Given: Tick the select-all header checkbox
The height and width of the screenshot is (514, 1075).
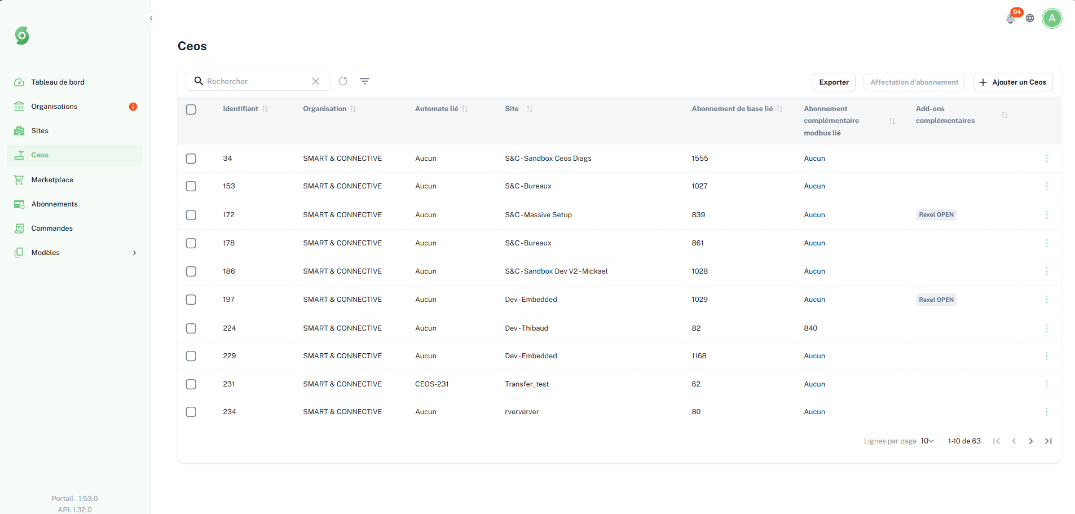Looking at the screenshot, I should tap(191, 109).
